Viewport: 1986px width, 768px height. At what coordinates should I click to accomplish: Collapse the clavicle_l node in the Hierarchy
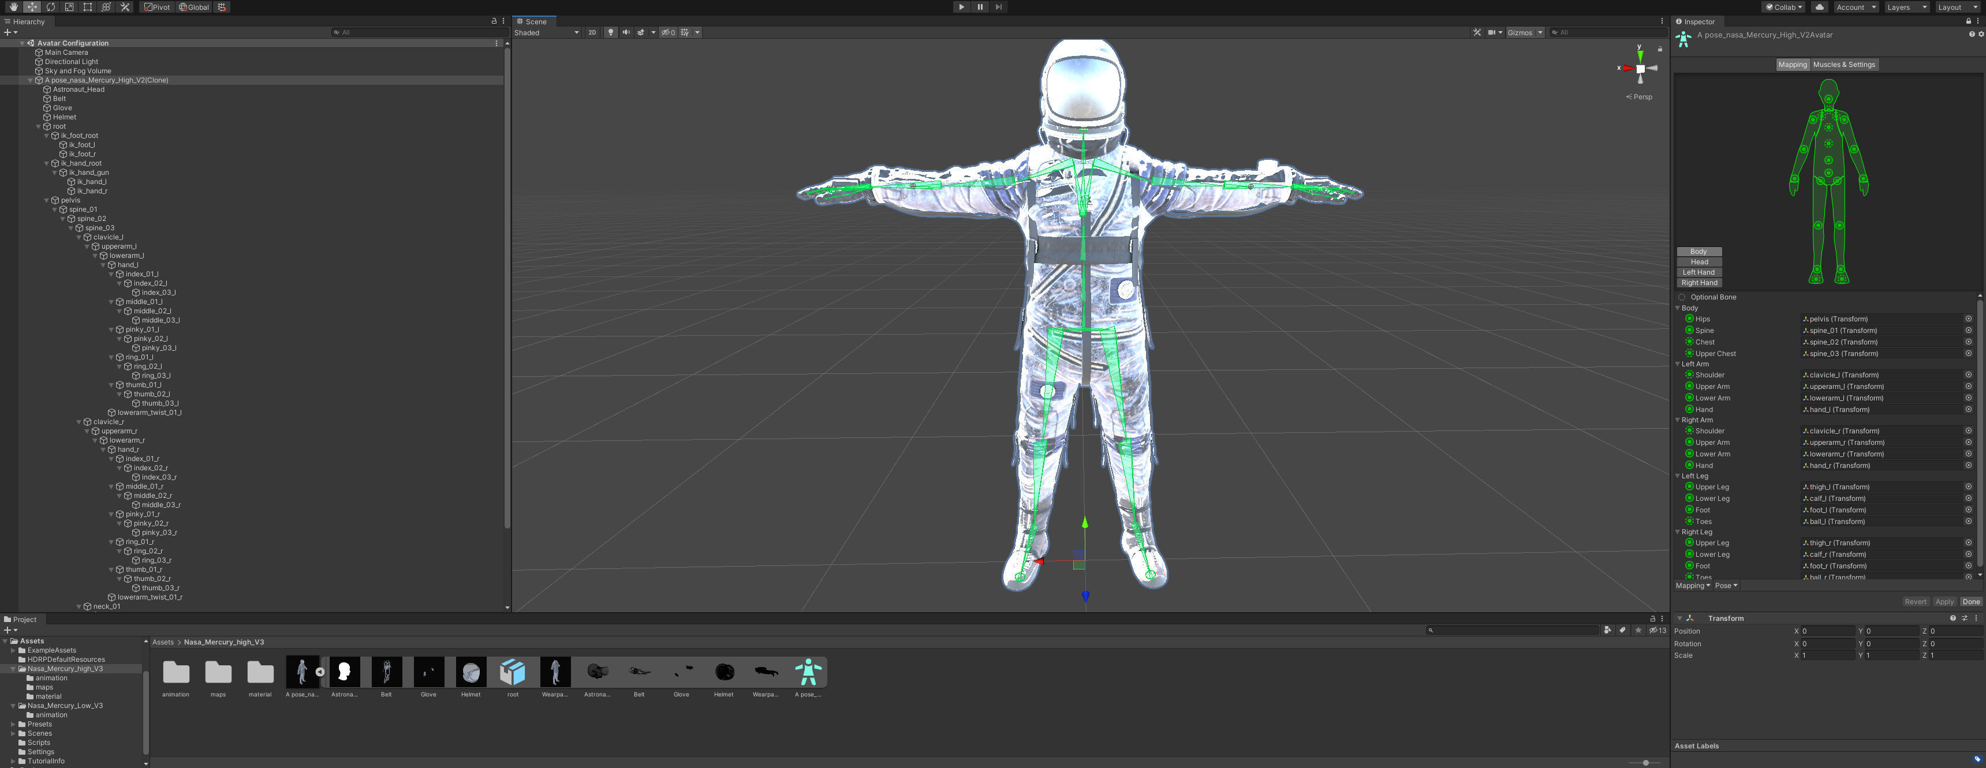coord(79,237)
